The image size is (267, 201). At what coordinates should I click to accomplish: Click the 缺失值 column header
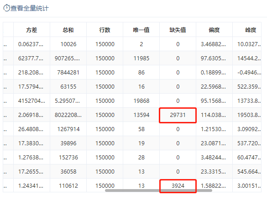point(178,30)
